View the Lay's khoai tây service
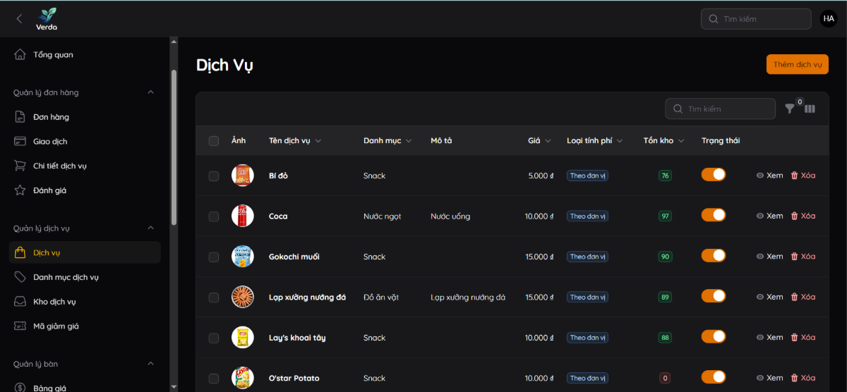 [769, 338]
